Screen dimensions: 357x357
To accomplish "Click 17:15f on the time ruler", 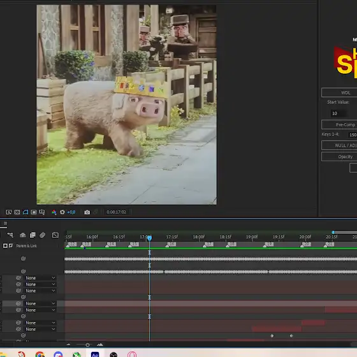I will click(172, 237).
